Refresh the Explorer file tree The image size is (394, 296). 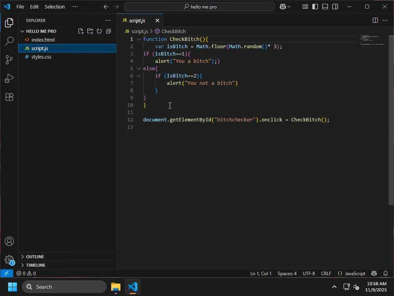(99, 31)
